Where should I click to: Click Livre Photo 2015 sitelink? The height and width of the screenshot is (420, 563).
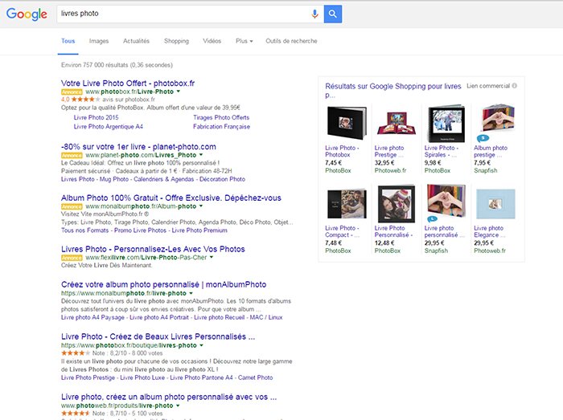(96, 117)
